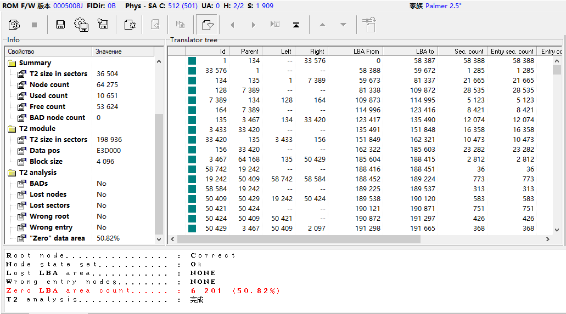
Task: Sort by the Sec. count column header
Action: pyautogui.click(x=462, y=51)
